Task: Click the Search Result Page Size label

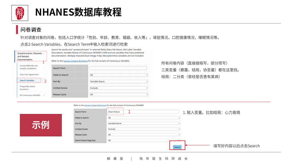Action: click(x=85, y=140)
